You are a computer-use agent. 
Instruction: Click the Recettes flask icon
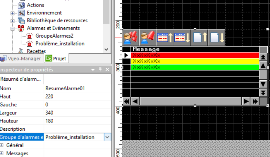pos(21,51)
